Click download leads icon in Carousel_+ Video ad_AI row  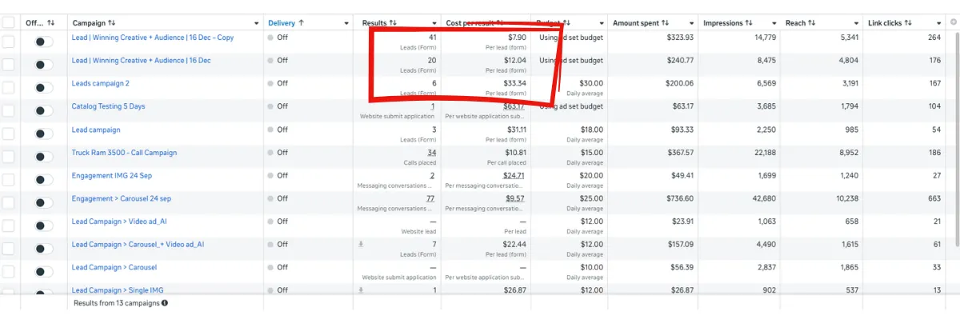[361, 245]
